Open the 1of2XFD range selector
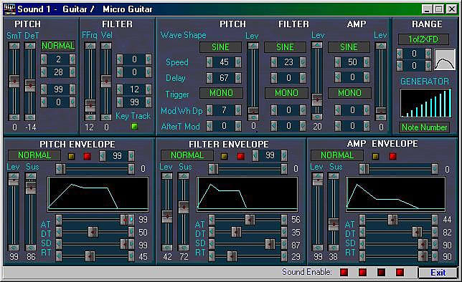Viewport: 462px width, 282px height. click(424, 39)
